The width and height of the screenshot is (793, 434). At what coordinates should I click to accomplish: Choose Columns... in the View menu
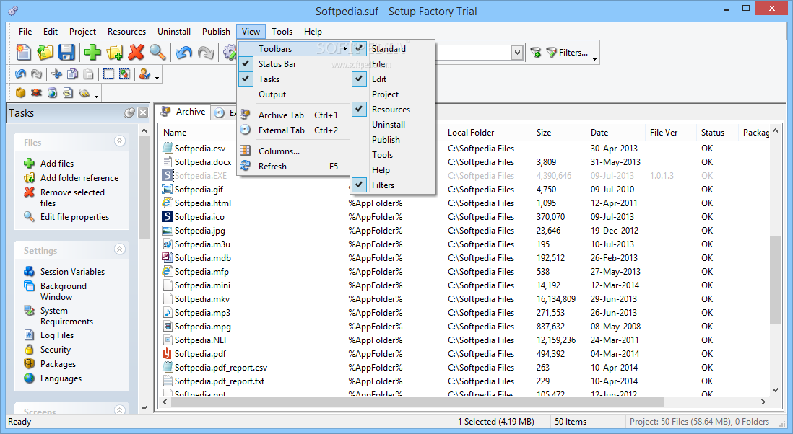tap(294, 151)
